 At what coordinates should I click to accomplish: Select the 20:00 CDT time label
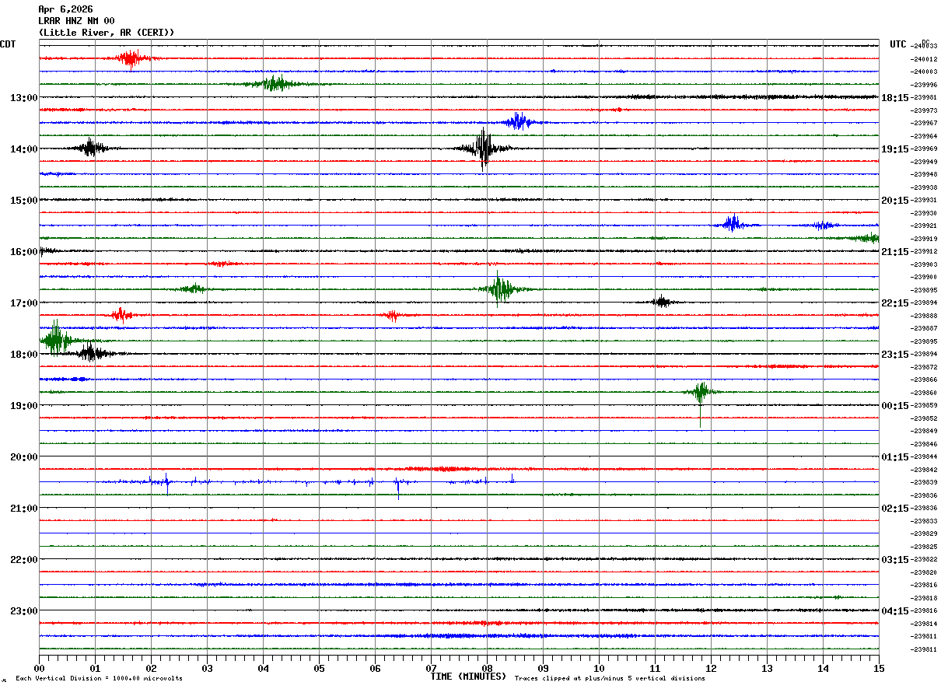[x=24, y=457]
